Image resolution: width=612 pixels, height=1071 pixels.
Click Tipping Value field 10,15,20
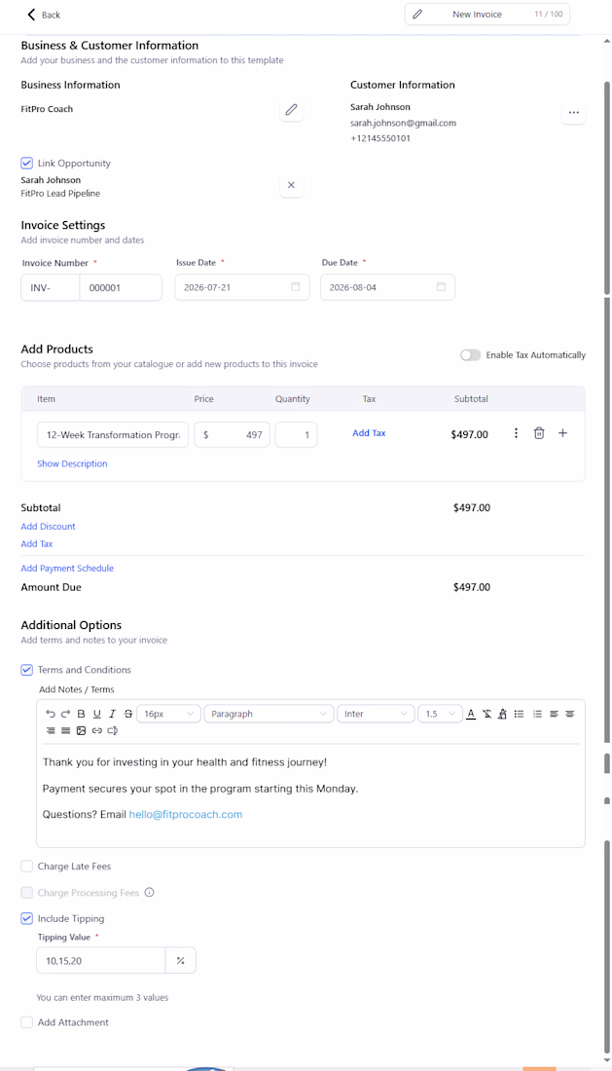click(101, 960)
